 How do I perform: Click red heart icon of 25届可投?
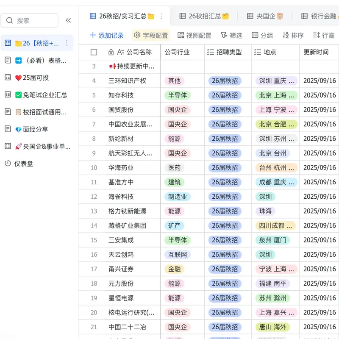click(x=18, y=78)
